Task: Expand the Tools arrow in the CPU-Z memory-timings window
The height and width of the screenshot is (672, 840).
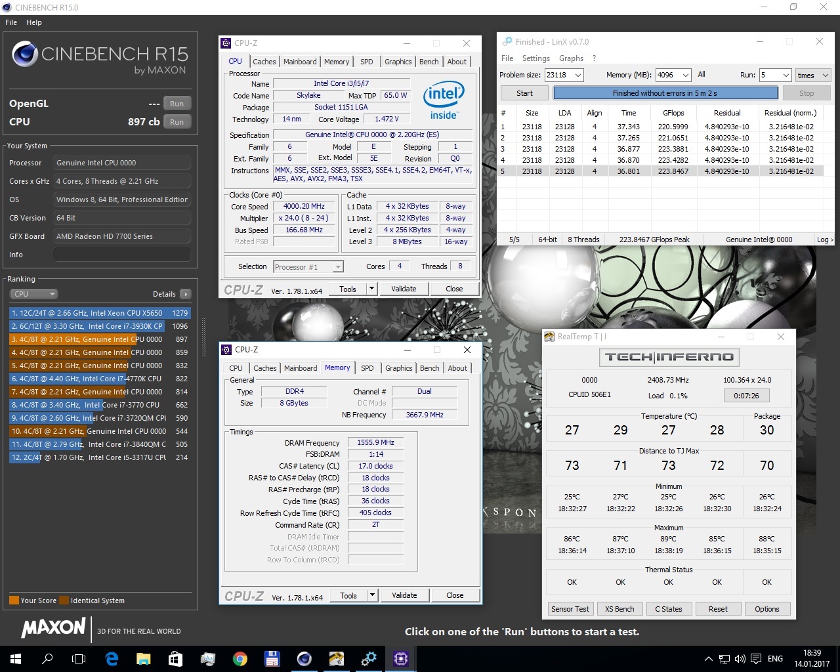Action: click(x=372, y=595)
